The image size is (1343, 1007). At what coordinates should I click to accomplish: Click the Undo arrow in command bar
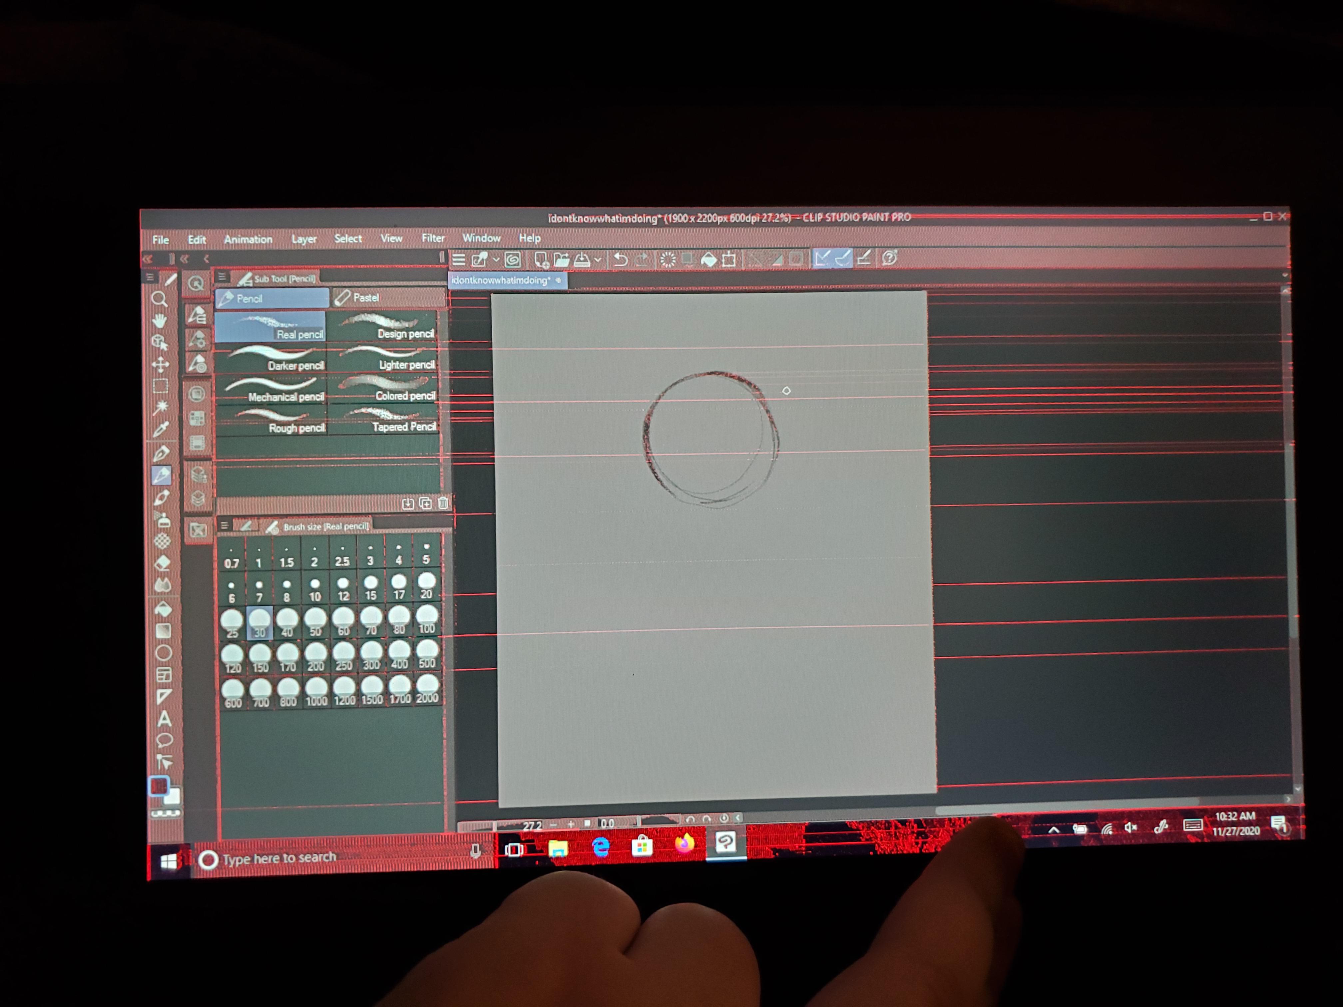click(620, 260)
